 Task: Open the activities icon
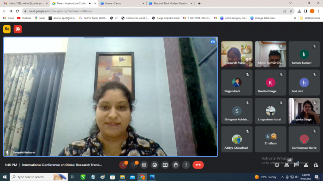click(x=306, y=165)
